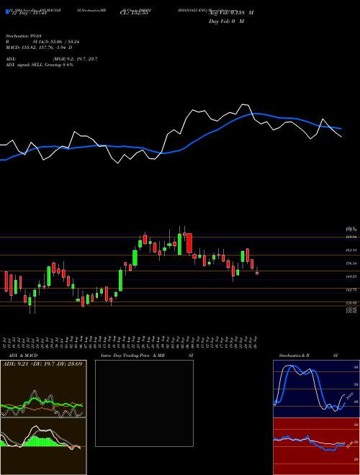Click the 156.34 price axis label
Image resolution: width=360 pixels, height=475 pixels.
[x=351, y=263]
